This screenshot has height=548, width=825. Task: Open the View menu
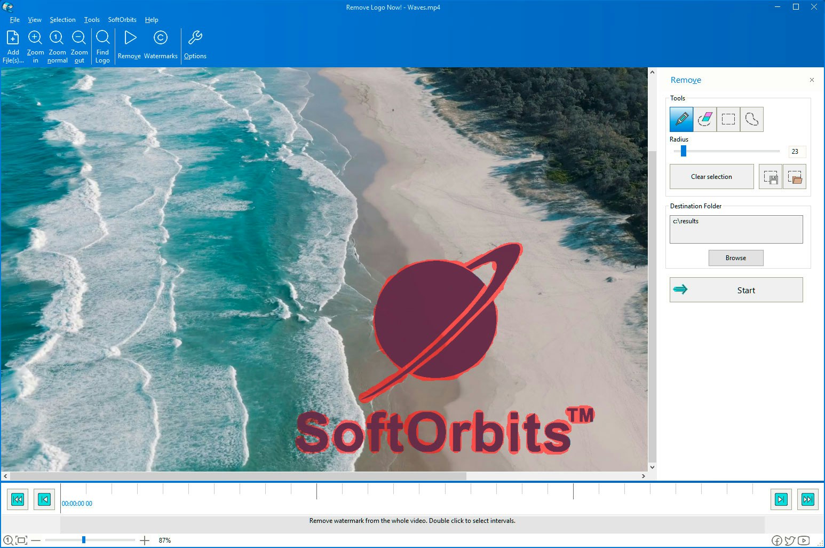[x=35, y=20]
